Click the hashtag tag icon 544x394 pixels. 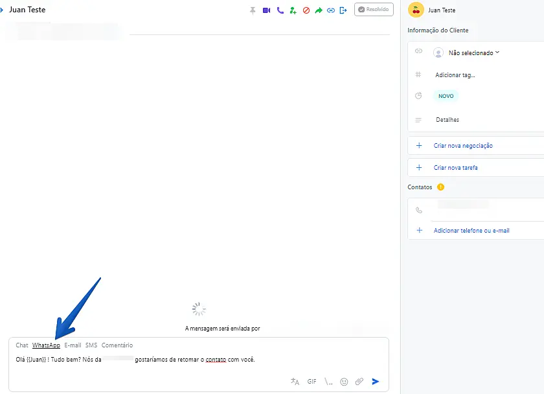click(418, 75)
